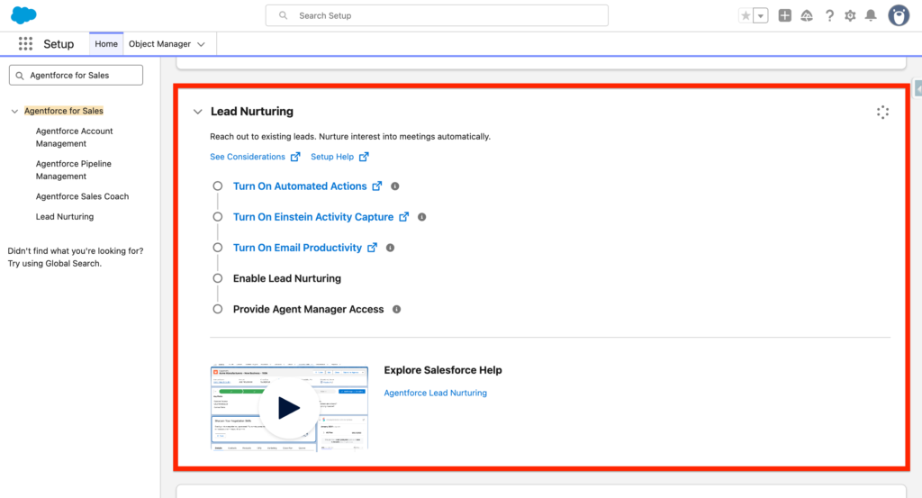This screenshot has width=922, height=498.
Task: Open the Help question mark icon
Action: pos(829,15)
